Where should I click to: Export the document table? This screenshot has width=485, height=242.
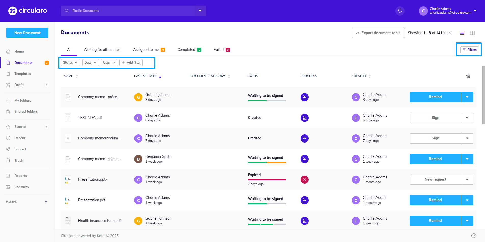coord(378,33)
